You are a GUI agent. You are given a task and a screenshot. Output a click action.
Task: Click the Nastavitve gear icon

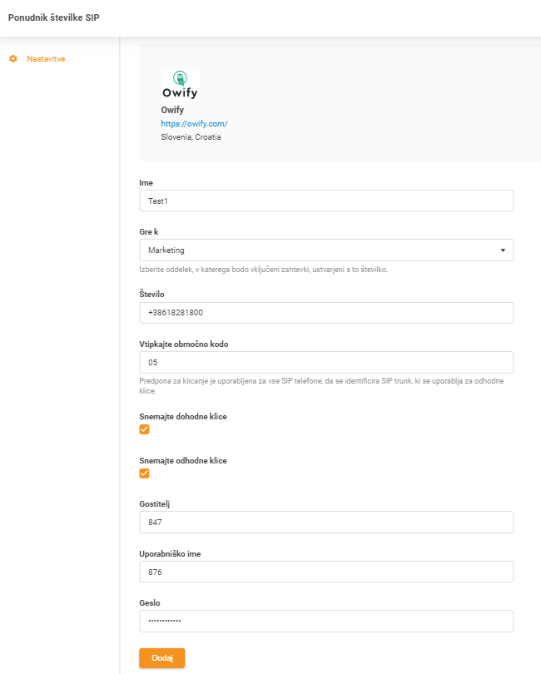click(x=12, y=59)
